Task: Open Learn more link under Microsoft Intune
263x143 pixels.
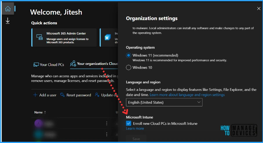Action: pyautogui.click(x=135, y=129)
